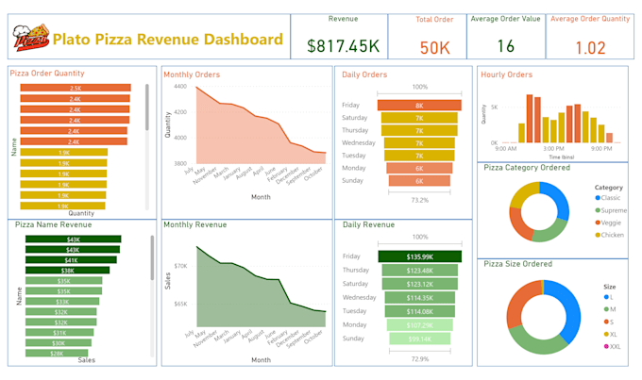
Task: Select Saturday's bar in Daily Orders funnel
Action: tap(419, 118)
